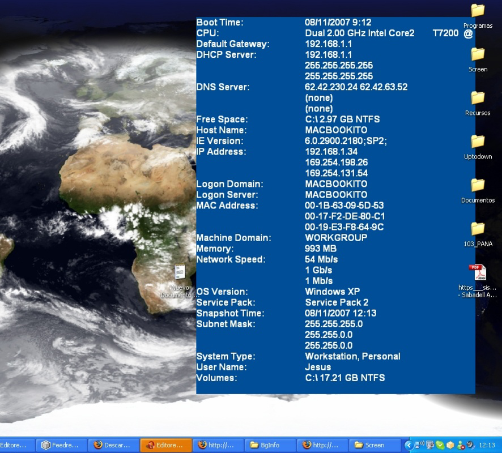This screenshot has height=453, width=502.
Task: Click the MAC address '00-17-F2-DE-80-C1'
Action: [345, 216]
